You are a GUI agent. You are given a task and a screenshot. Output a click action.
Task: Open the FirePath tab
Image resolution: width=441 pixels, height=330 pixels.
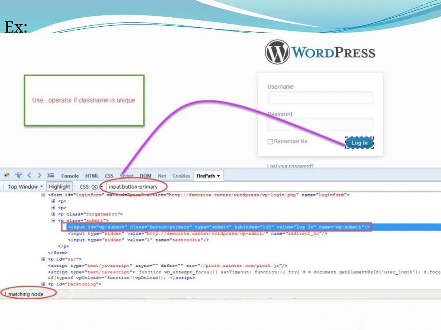click(x=208, y=176)
